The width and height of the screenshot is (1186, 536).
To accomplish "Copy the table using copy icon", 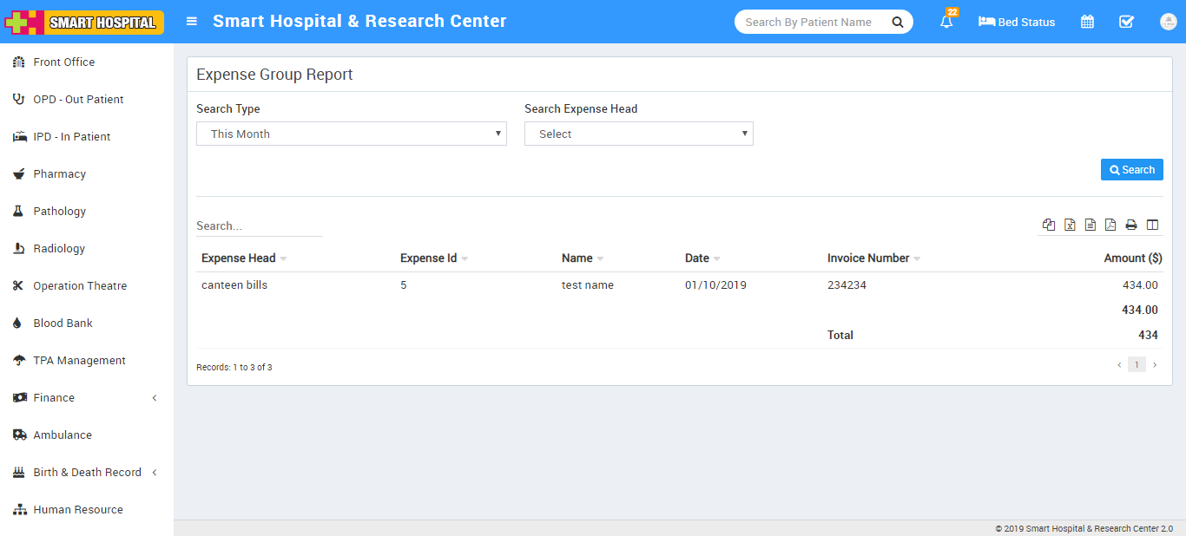I will [x=1049, y=225].
